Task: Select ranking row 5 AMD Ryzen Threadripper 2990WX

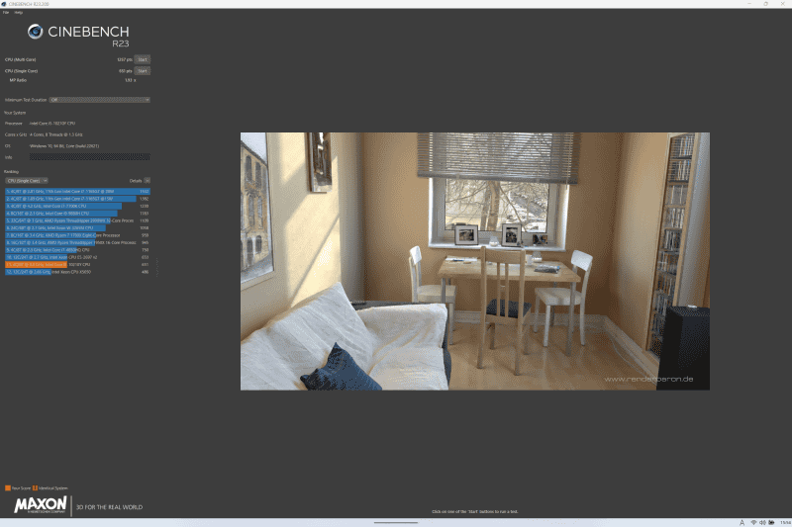Action: pos(78,220)
